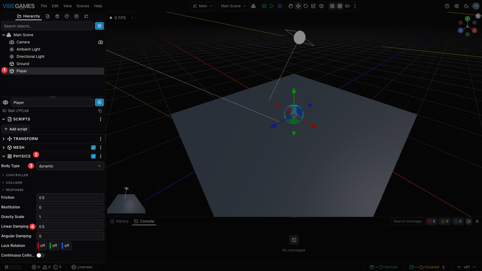Screen dimensions: 482x271
Task: Click the blue add object button
Action: point(99,26)
